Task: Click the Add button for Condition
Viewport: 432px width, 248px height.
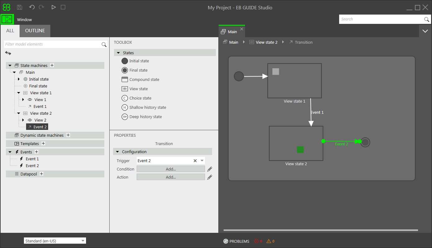Action: click(171, 169)
